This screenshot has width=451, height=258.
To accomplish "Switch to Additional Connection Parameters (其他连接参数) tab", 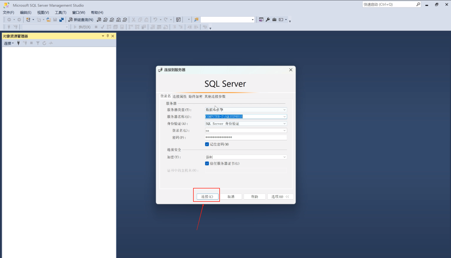I will click(215, 96).
